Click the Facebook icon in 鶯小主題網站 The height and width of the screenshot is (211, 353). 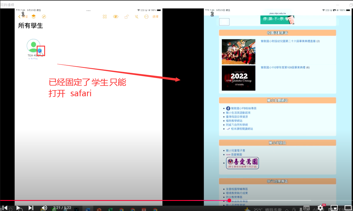(228, 108)
